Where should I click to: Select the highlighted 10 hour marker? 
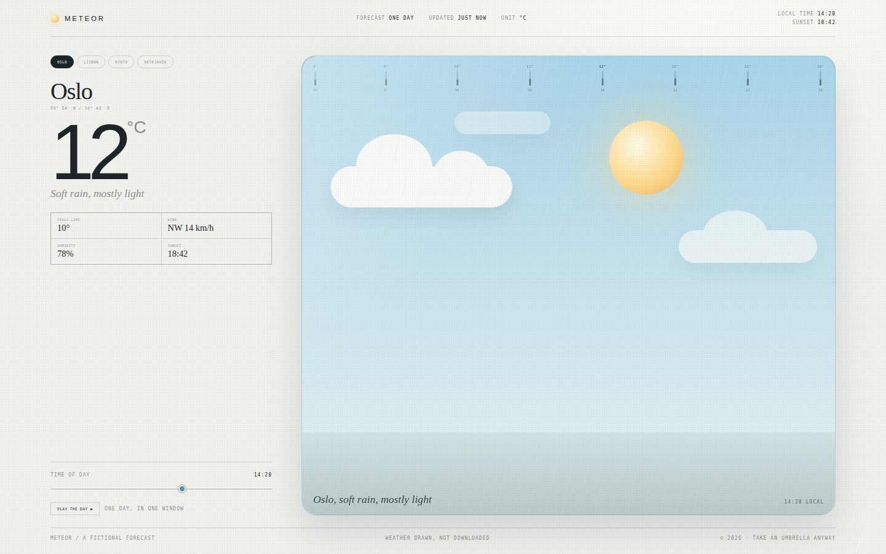pyautogui.click(x=602, y=78)
